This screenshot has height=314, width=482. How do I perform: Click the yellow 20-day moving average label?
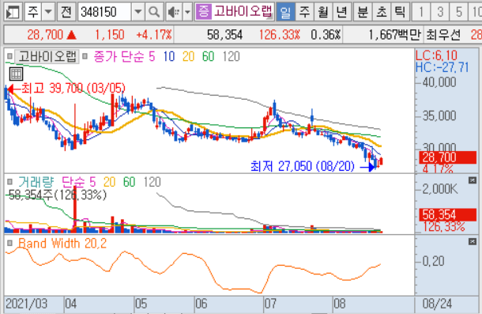(x=188, y=57)
